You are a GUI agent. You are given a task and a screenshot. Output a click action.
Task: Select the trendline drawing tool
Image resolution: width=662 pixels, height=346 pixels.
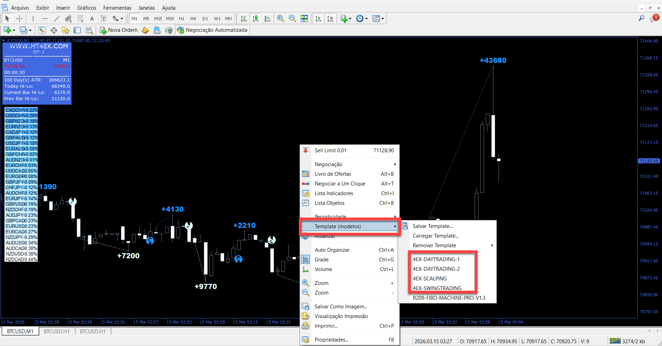[x=56, y=18]
